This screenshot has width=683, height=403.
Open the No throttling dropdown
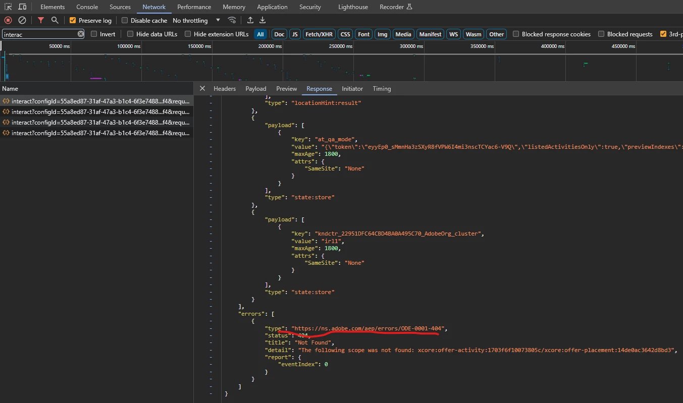196,21
